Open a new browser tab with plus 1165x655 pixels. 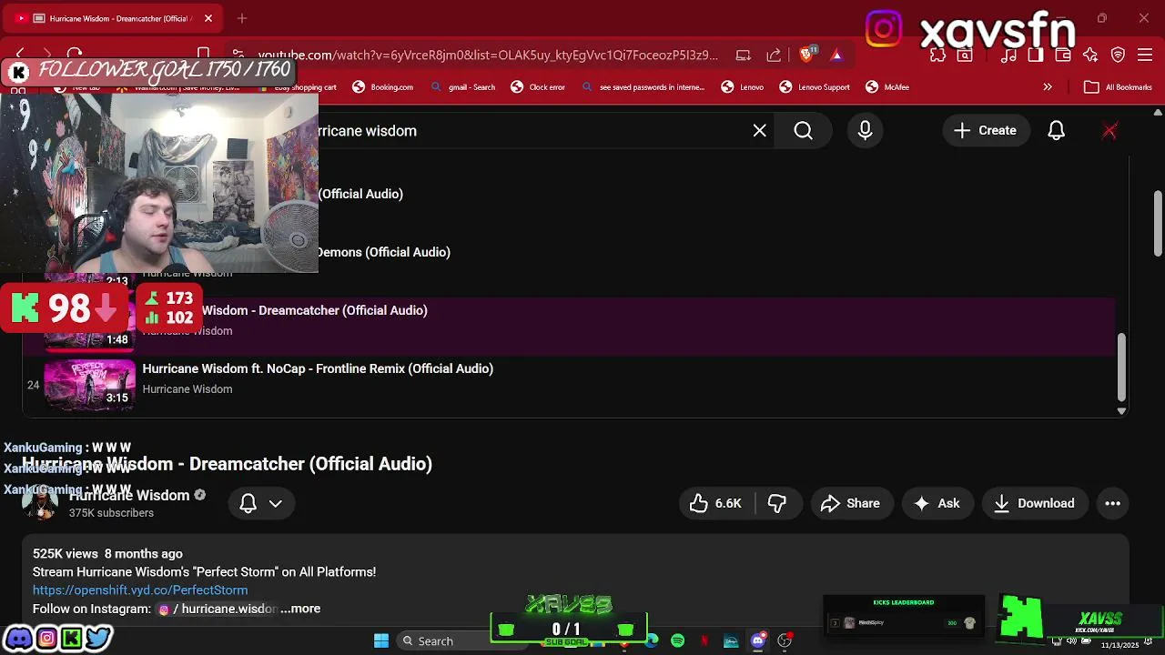(x=242, y=18)
